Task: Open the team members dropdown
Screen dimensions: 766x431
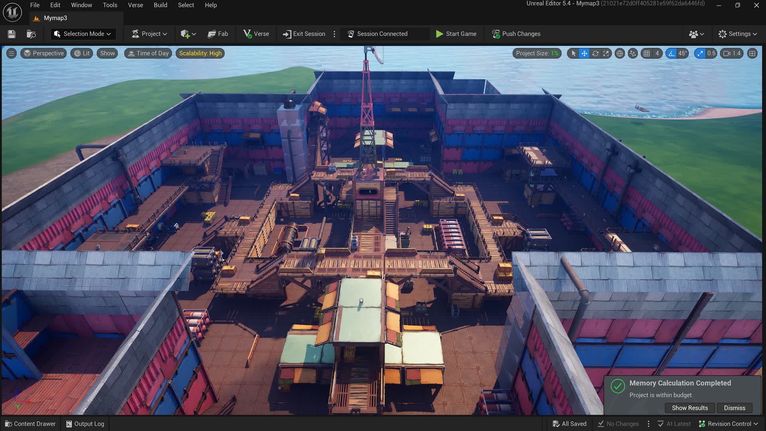Action: pyautogui.click(x=696, y=34)
